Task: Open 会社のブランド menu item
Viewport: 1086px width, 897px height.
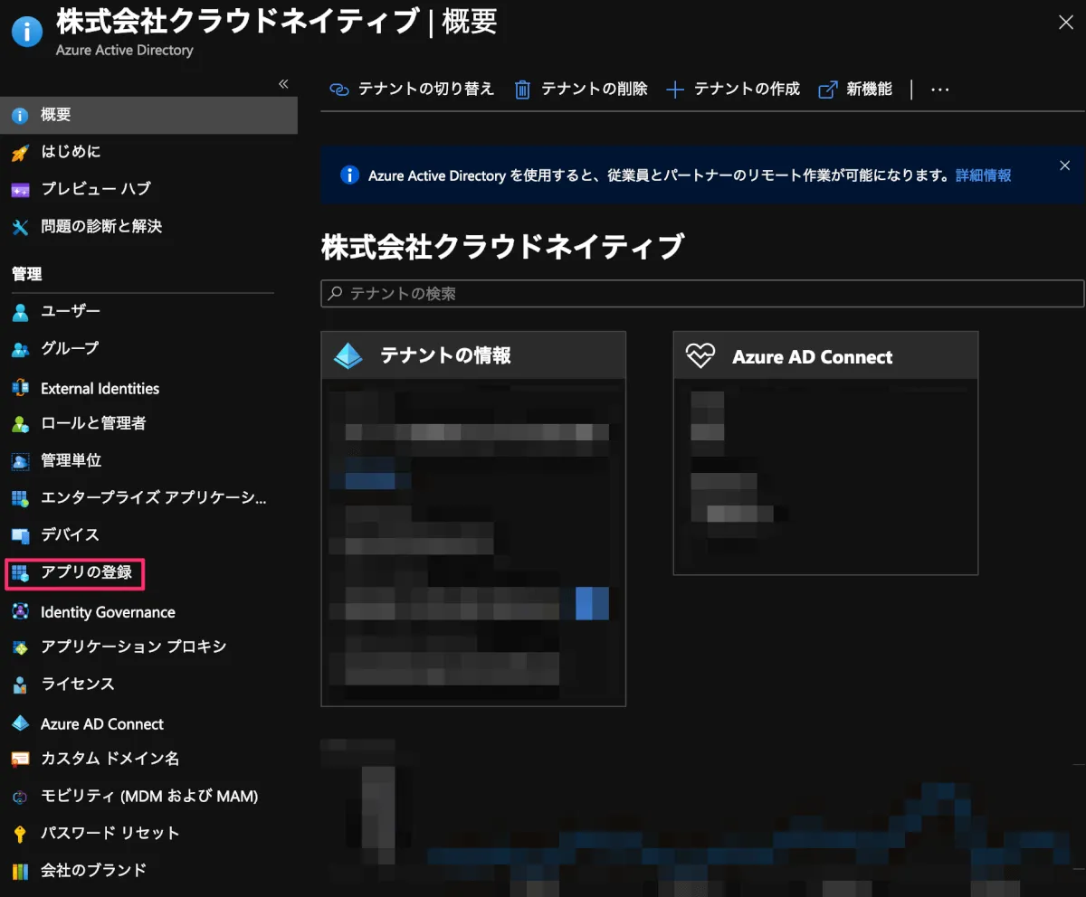Action: coord(93,870)
